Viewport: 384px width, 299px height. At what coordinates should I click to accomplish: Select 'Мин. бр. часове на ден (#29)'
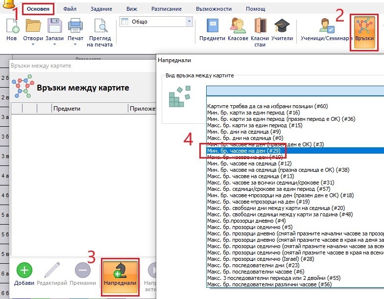[x=244, y=151]
